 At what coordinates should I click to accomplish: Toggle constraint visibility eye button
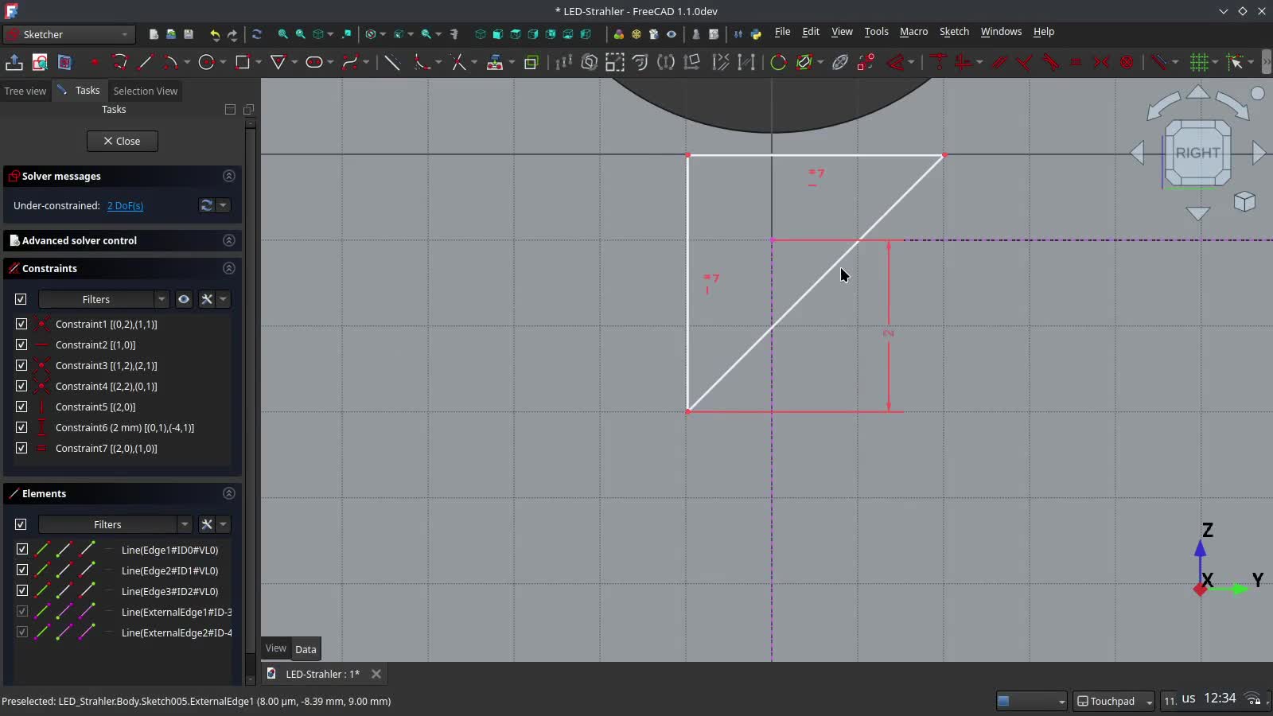click(184, 299)
